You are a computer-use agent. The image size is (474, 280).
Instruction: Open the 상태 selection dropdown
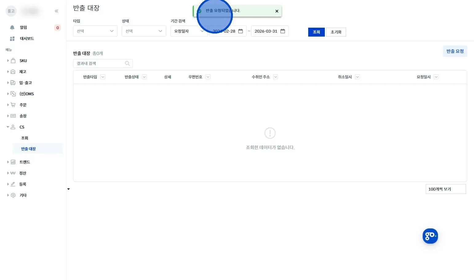[x=144, y=31]
